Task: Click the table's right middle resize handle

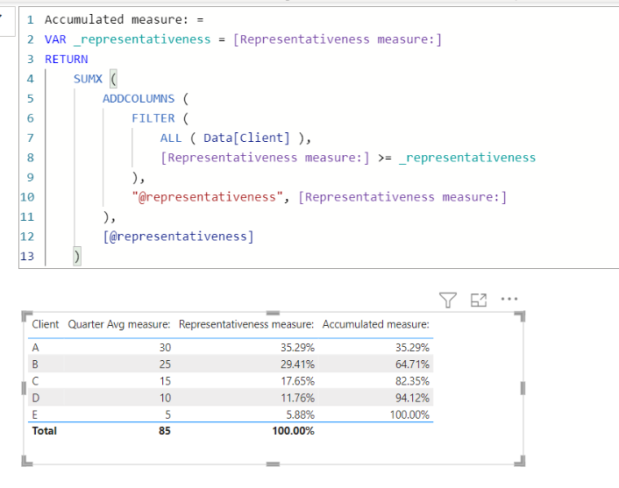Action: click(x=523, y=389)
